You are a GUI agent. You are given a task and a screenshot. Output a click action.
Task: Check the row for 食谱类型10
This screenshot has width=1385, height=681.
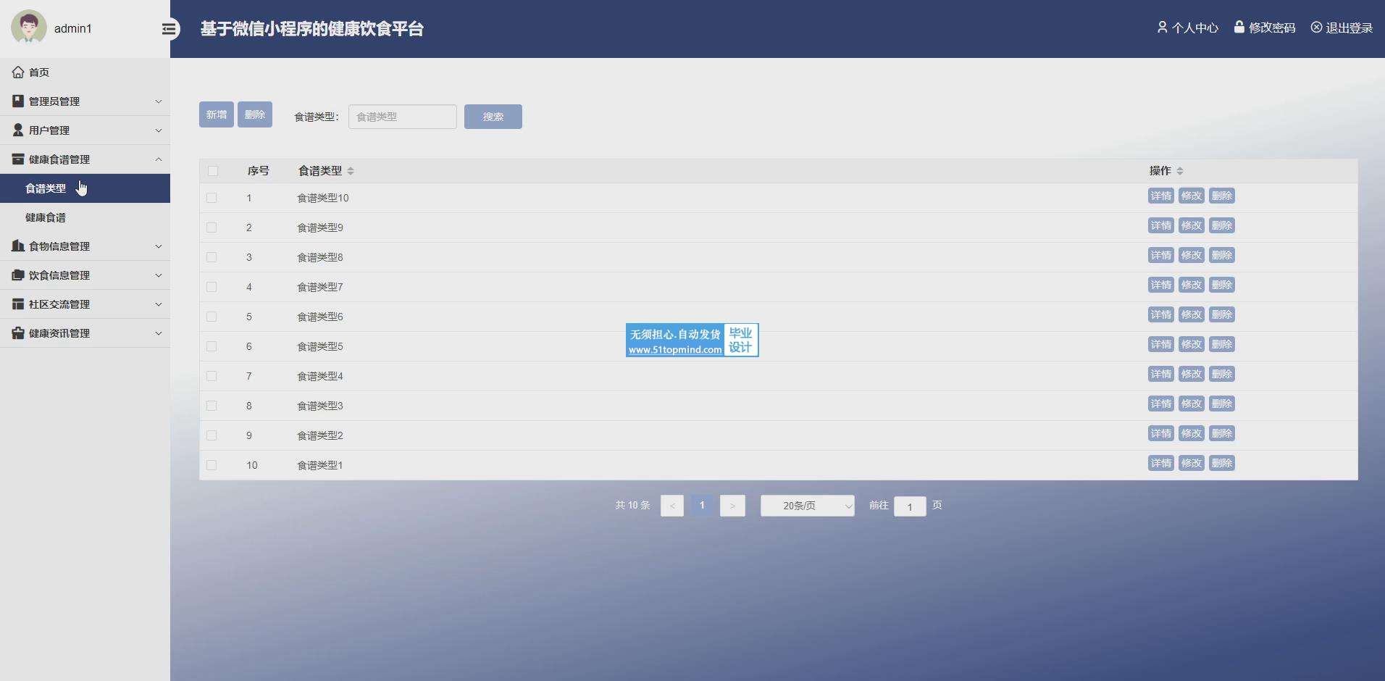(x=212, y=198)
